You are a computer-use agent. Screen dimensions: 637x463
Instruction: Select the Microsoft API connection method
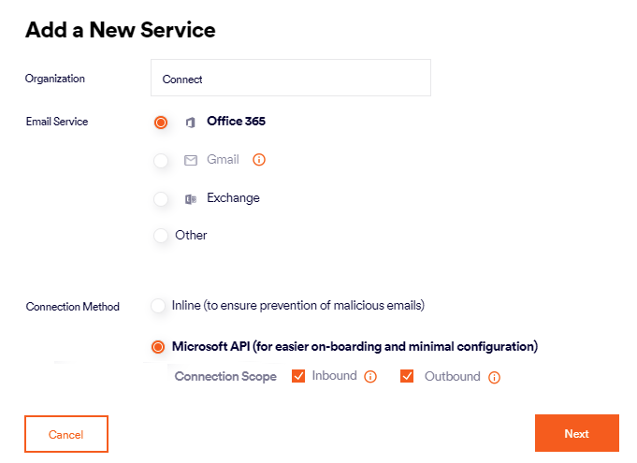coord(158,347)
